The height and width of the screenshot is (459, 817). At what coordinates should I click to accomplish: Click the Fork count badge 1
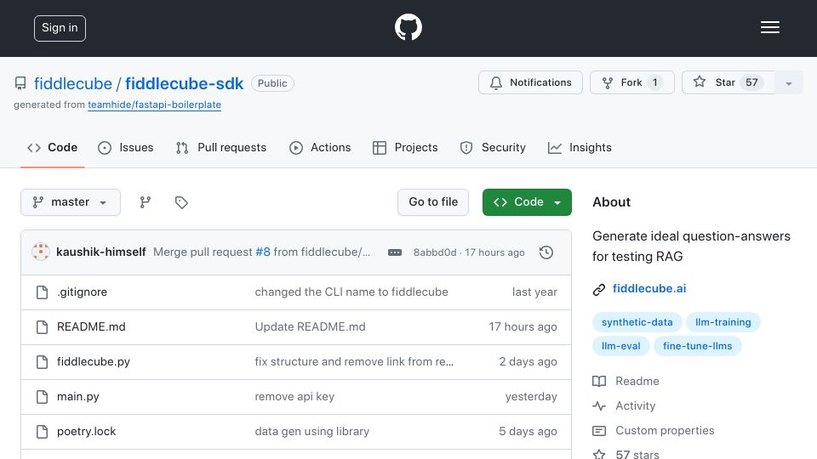click(x=655, y=82)
